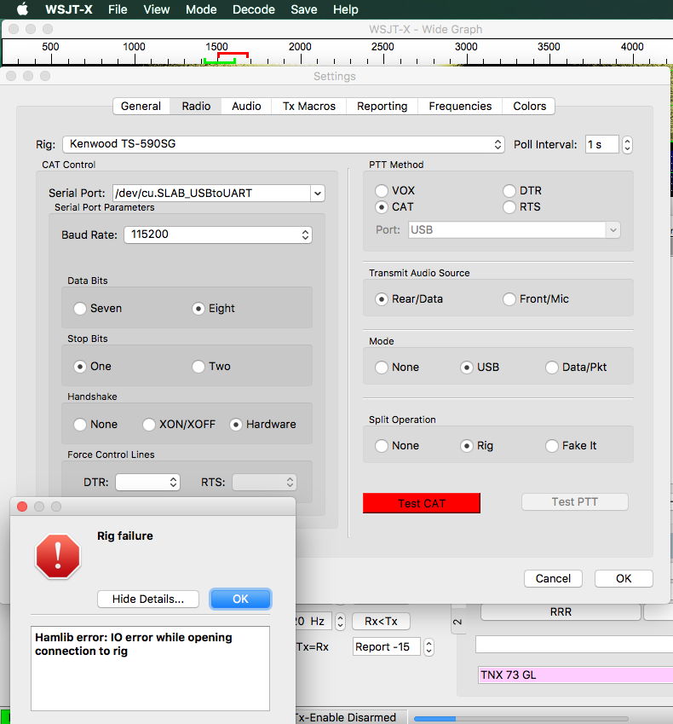Click the RRR button in main window
Screen dimensions: 673x724
561,612
